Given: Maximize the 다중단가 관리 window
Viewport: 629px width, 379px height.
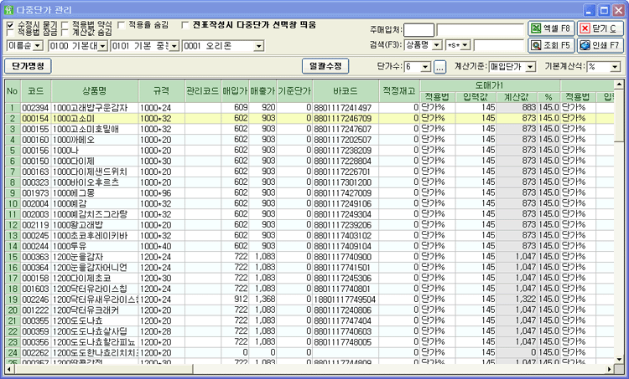Looking at the screenshot, I should point(604,10).
